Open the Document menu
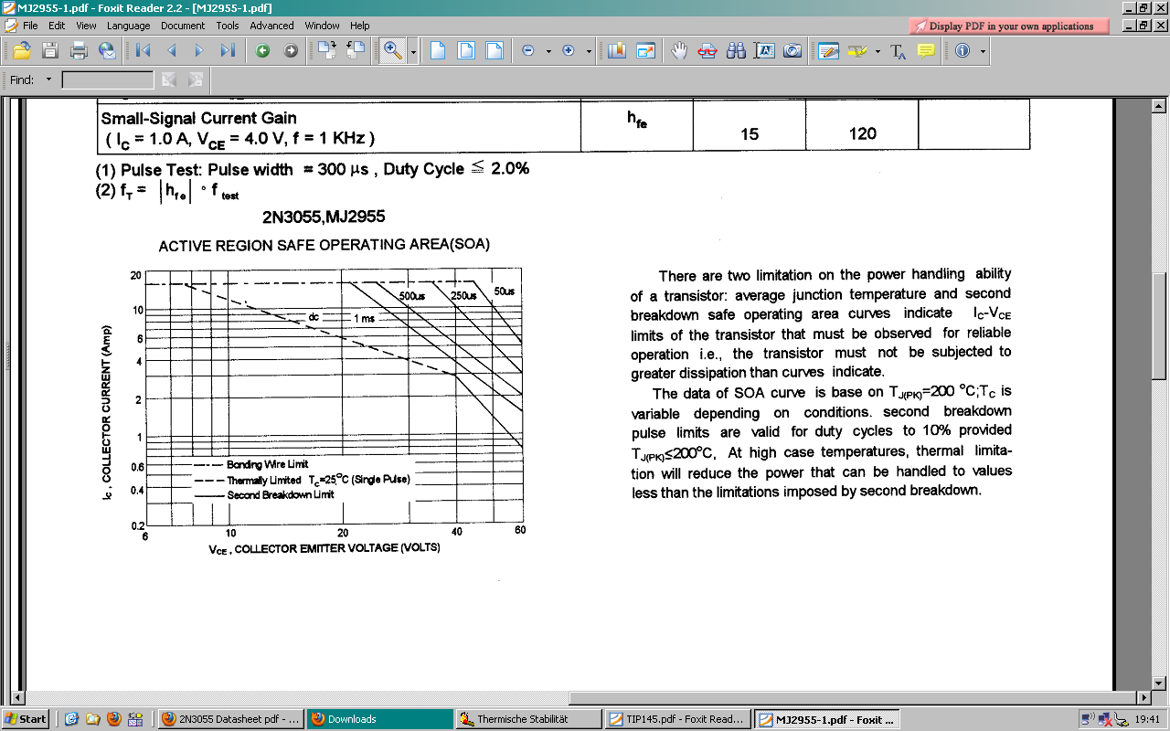Screen dimensions: 1170x731 point(183,26)
